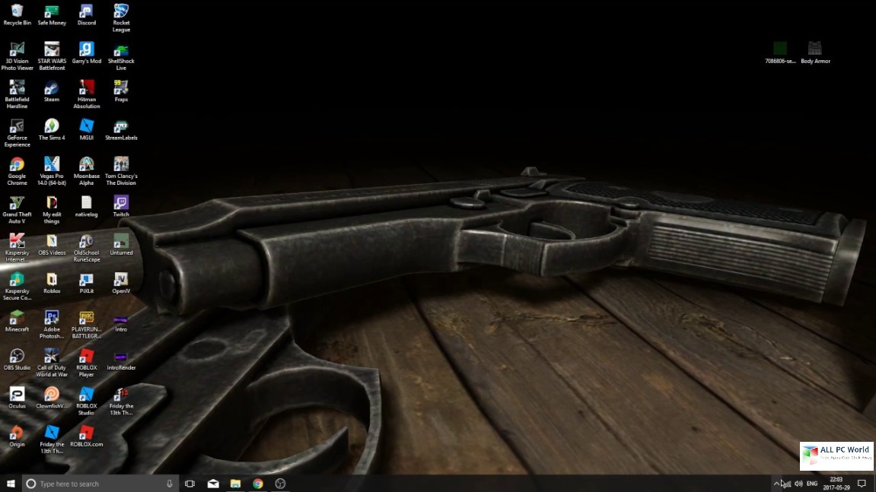The image size is (876, 492).
Task: Select the Recycle Bin icon
Action: (x=17, y=12)
